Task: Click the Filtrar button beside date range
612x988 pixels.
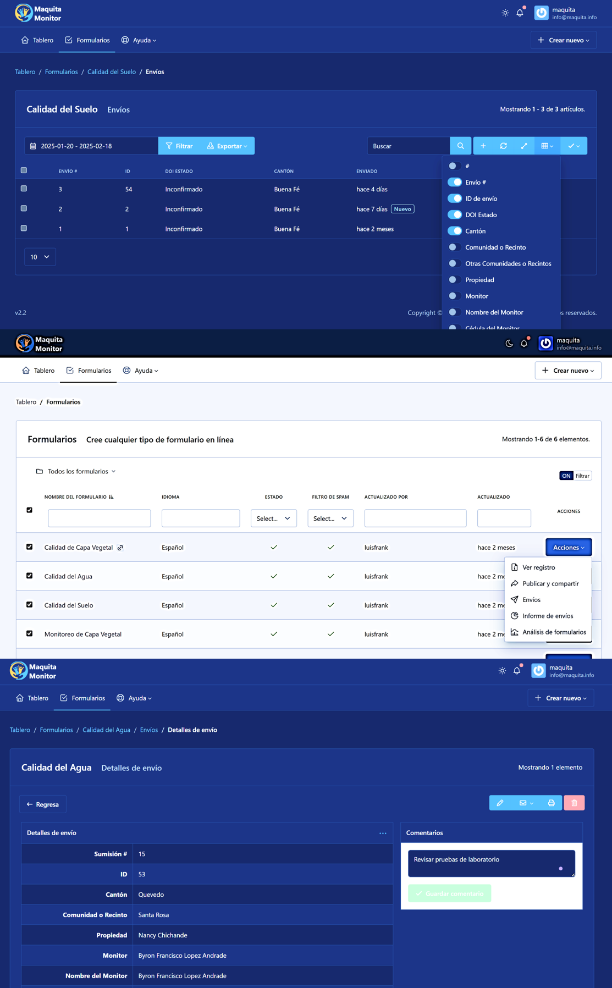Action: pyautogui.click(x=179, y=146)
